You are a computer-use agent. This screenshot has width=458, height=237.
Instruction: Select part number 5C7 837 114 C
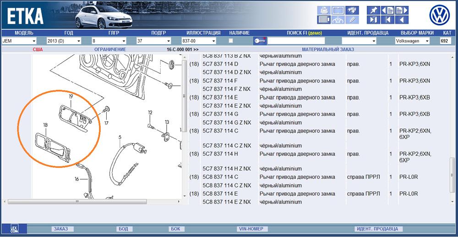point(221,131)
